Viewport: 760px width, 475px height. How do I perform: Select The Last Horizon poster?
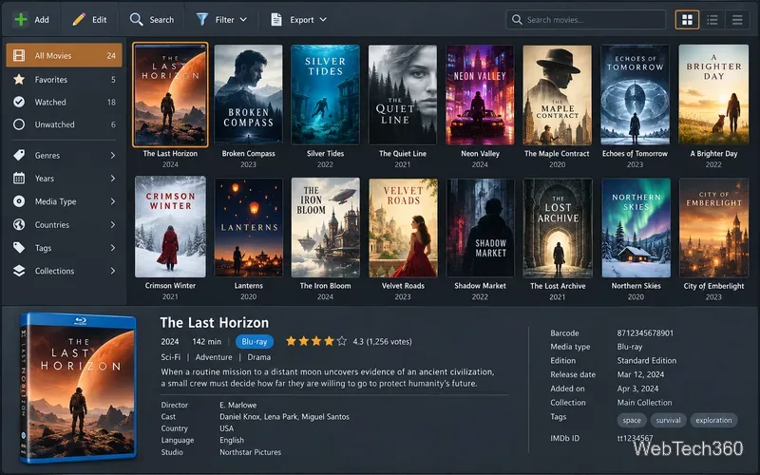[x=170, y=95]
